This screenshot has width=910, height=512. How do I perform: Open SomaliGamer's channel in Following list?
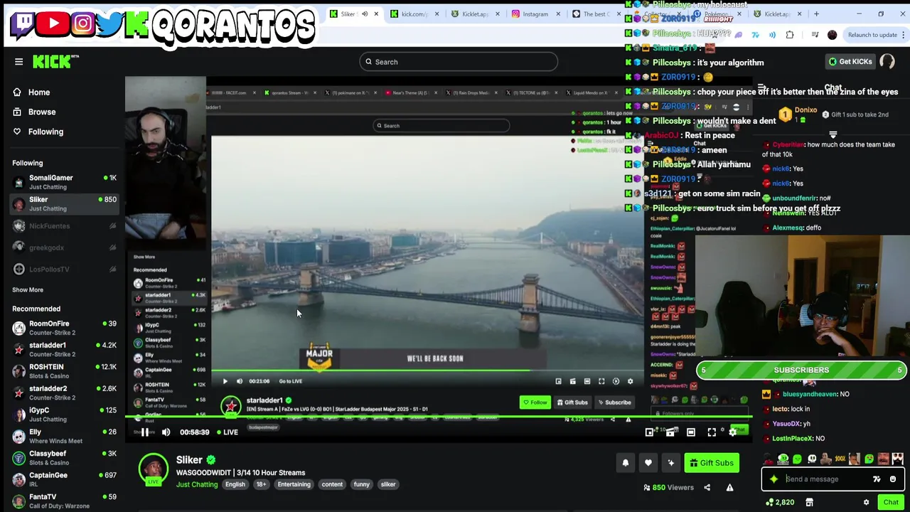[64, 182]
